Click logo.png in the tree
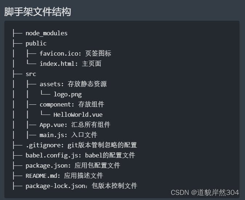This screenshot has width=245, height=200. click(x=68, y=95)
